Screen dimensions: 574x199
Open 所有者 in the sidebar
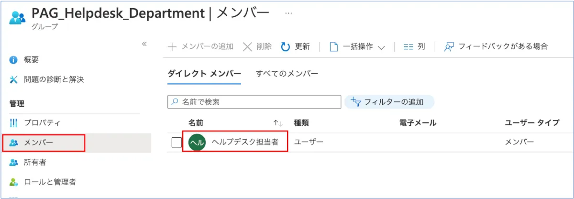point(35,163)
